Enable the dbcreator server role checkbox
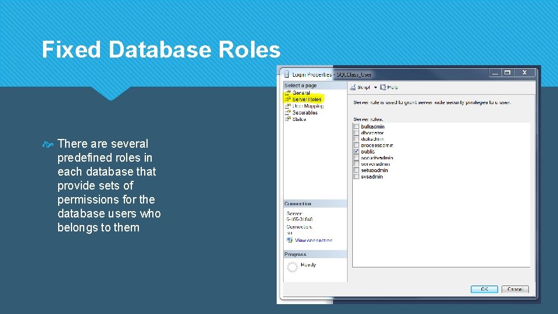The width and height of the screenshot is (558, 314). click(x=356, y=133)
